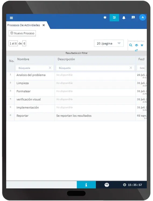
Task: Clear the Nombre search field
Action: (x=50, y=68)
